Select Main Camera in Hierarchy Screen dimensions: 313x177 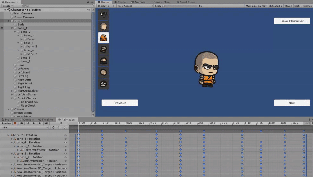(23, 13)
